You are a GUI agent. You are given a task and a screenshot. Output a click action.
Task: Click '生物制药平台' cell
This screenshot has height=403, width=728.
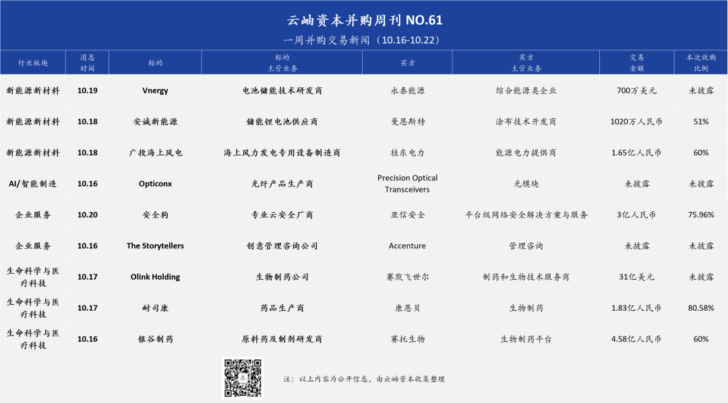click(x=526, y=339)
